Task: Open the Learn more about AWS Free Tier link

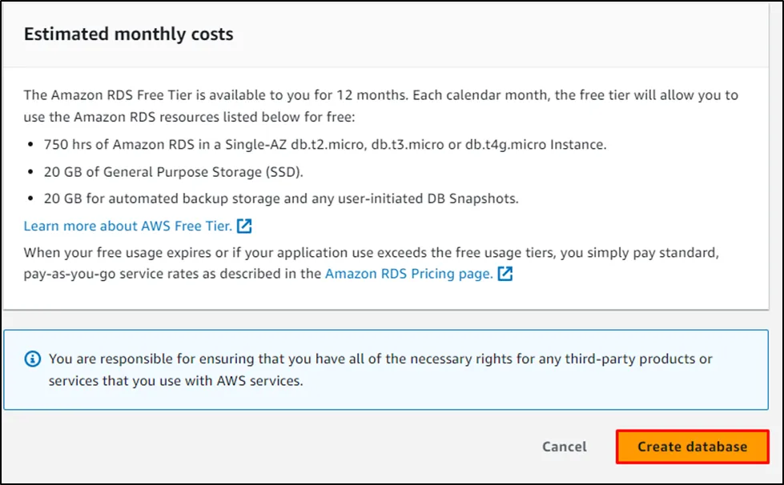Action: pyautogui.click(x=128, y=226)
